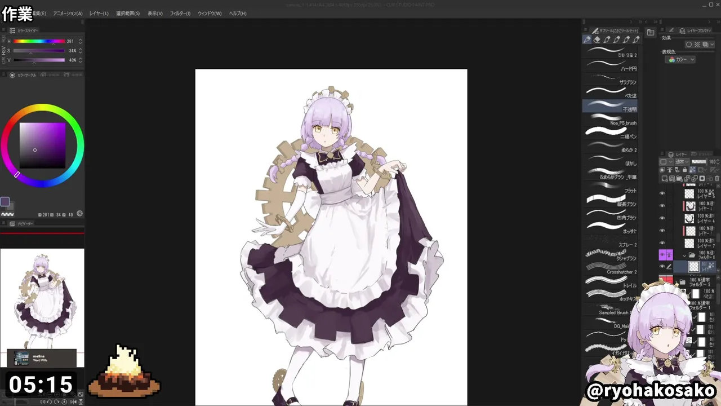The image size is (721, 406).
Task: Select the ほかし brush
Action: (610, 161)
